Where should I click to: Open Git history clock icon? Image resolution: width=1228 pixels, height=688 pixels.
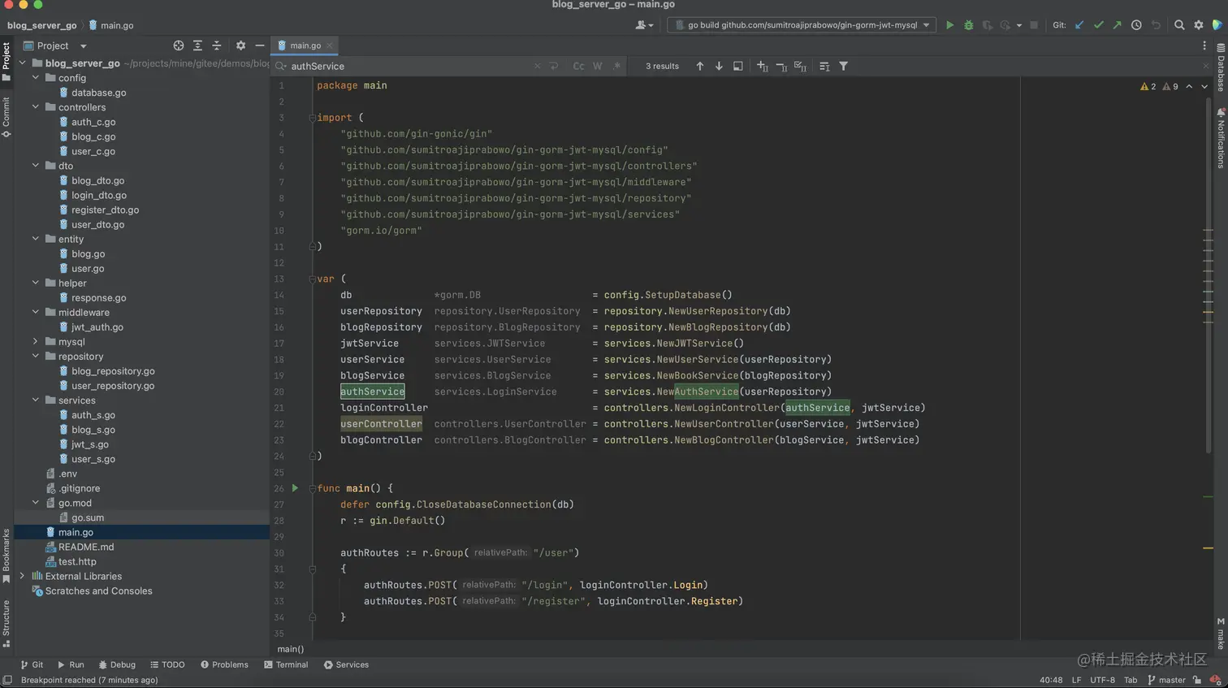click(x=1136, y=25)
